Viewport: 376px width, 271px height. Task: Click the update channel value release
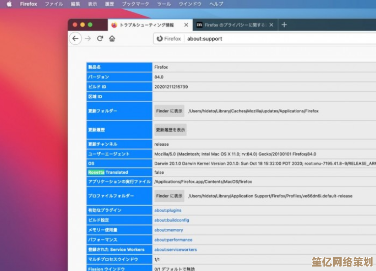click(x=161, y=144)
